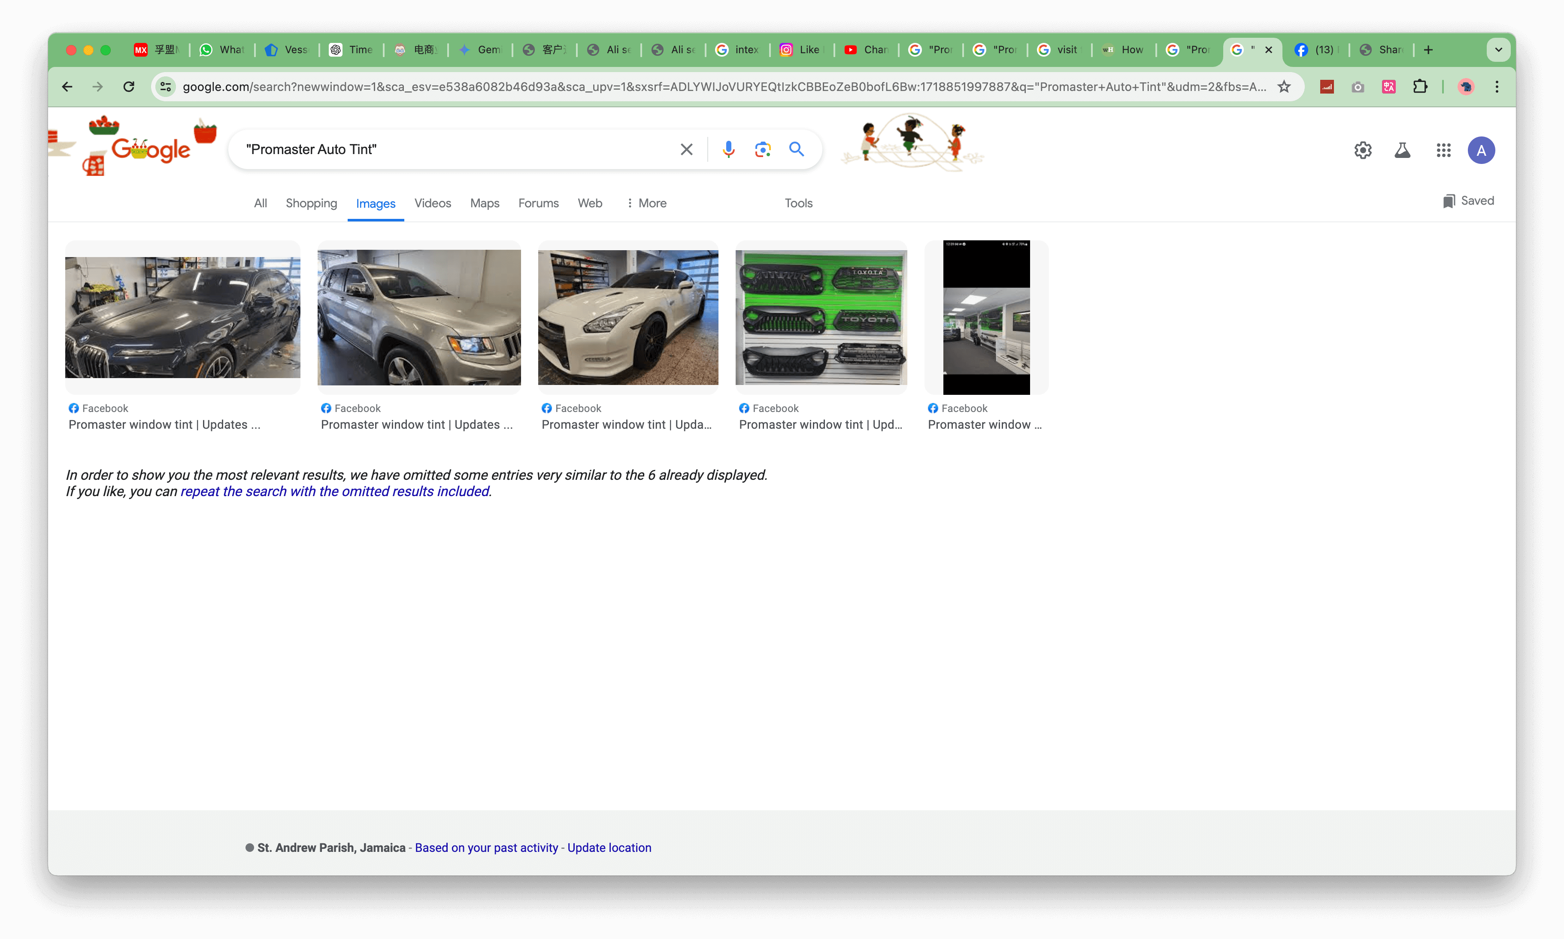The height and width of the screenshot is (939, 1564).
Task: Start voice search with microphone icon
Action: [728, 149]
